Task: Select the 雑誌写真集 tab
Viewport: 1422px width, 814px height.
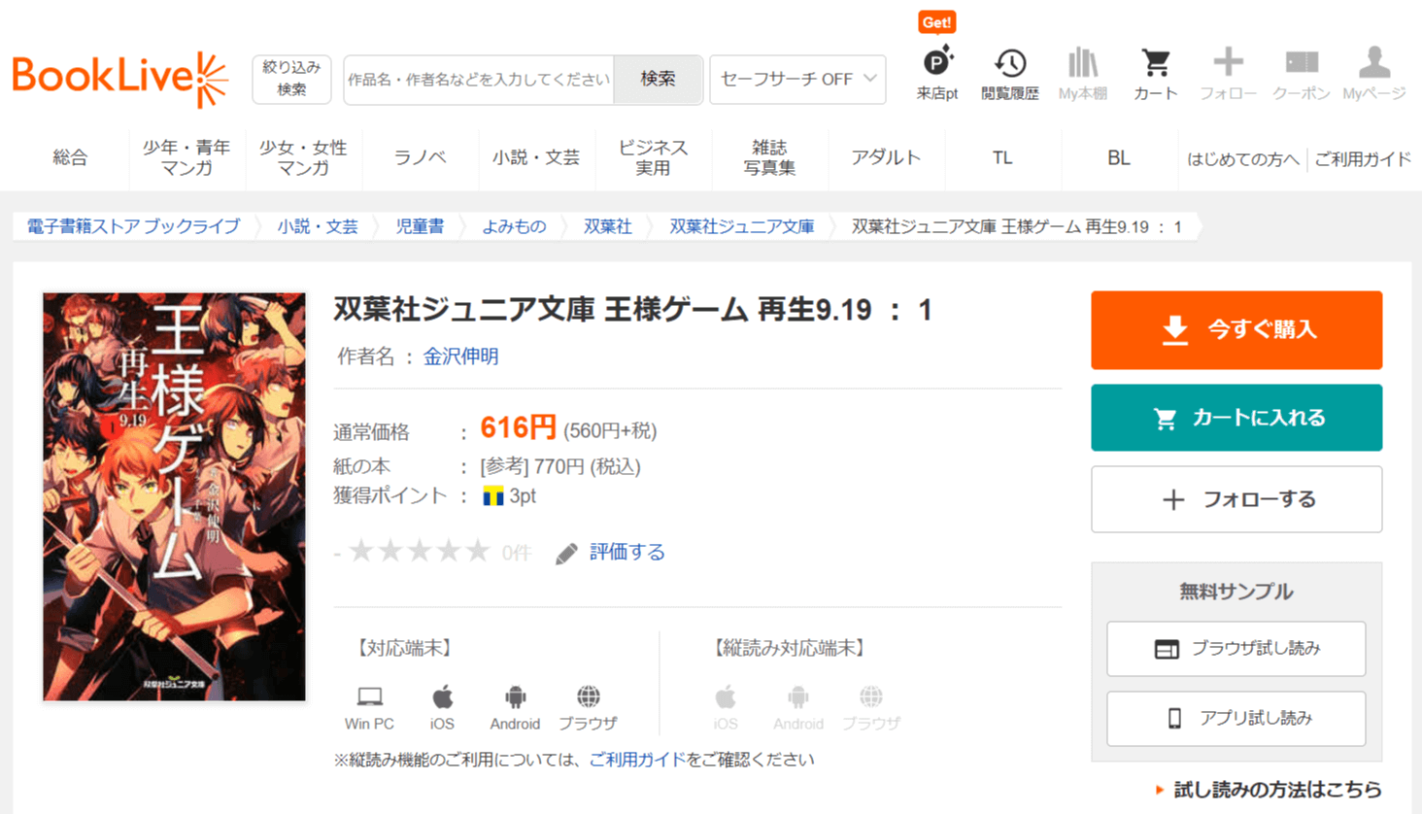Action: [x=769, y=157]
